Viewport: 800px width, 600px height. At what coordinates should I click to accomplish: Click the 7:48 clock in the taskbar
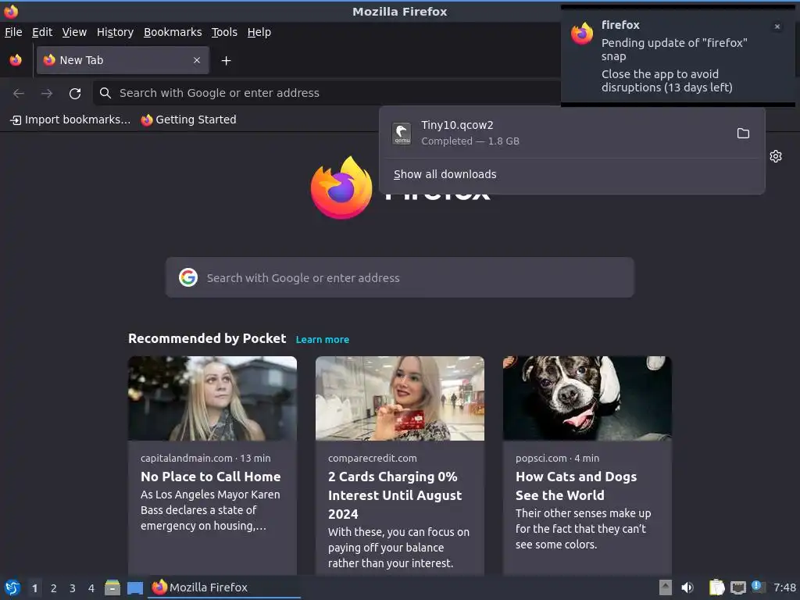784,587
